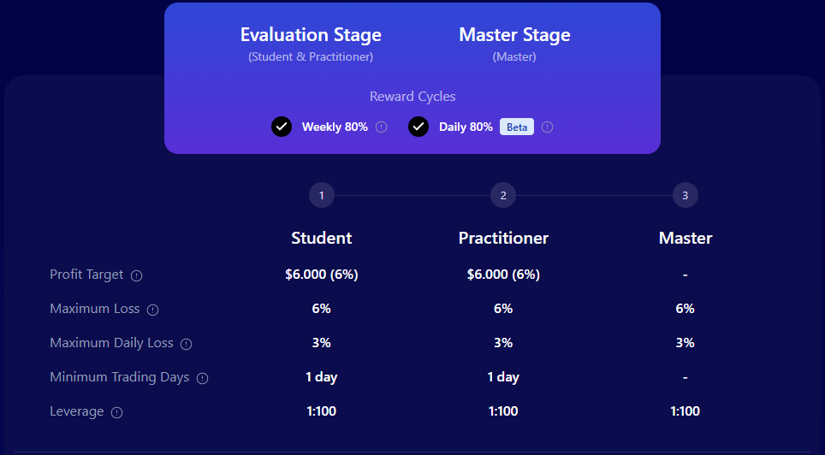The image size is (825, 455).
Task: Click info icon after Daily 80% Beta
Action: 548,127
